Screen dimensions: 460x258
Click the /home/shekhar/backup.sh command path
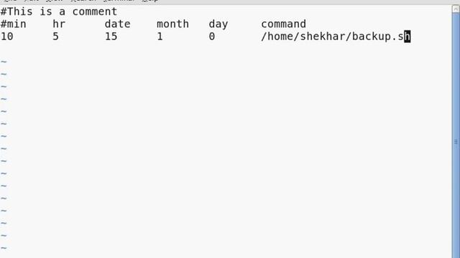tap(336, 37)
